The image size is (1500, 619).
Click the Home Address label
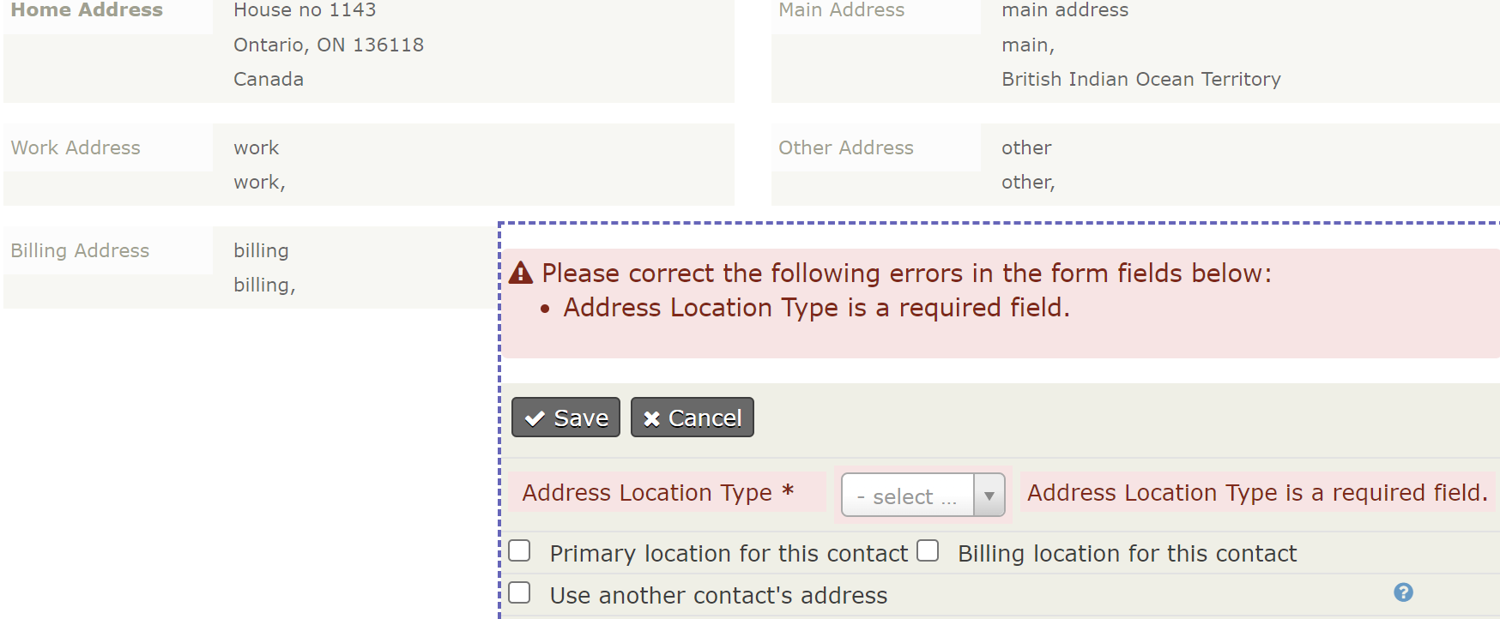[x=87, y=10]
